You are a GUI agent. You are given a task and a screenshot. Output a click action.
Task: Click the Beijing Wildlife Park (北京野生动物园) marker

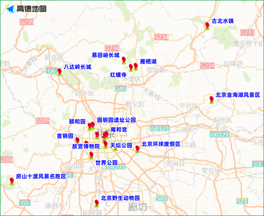click(97, 202)
